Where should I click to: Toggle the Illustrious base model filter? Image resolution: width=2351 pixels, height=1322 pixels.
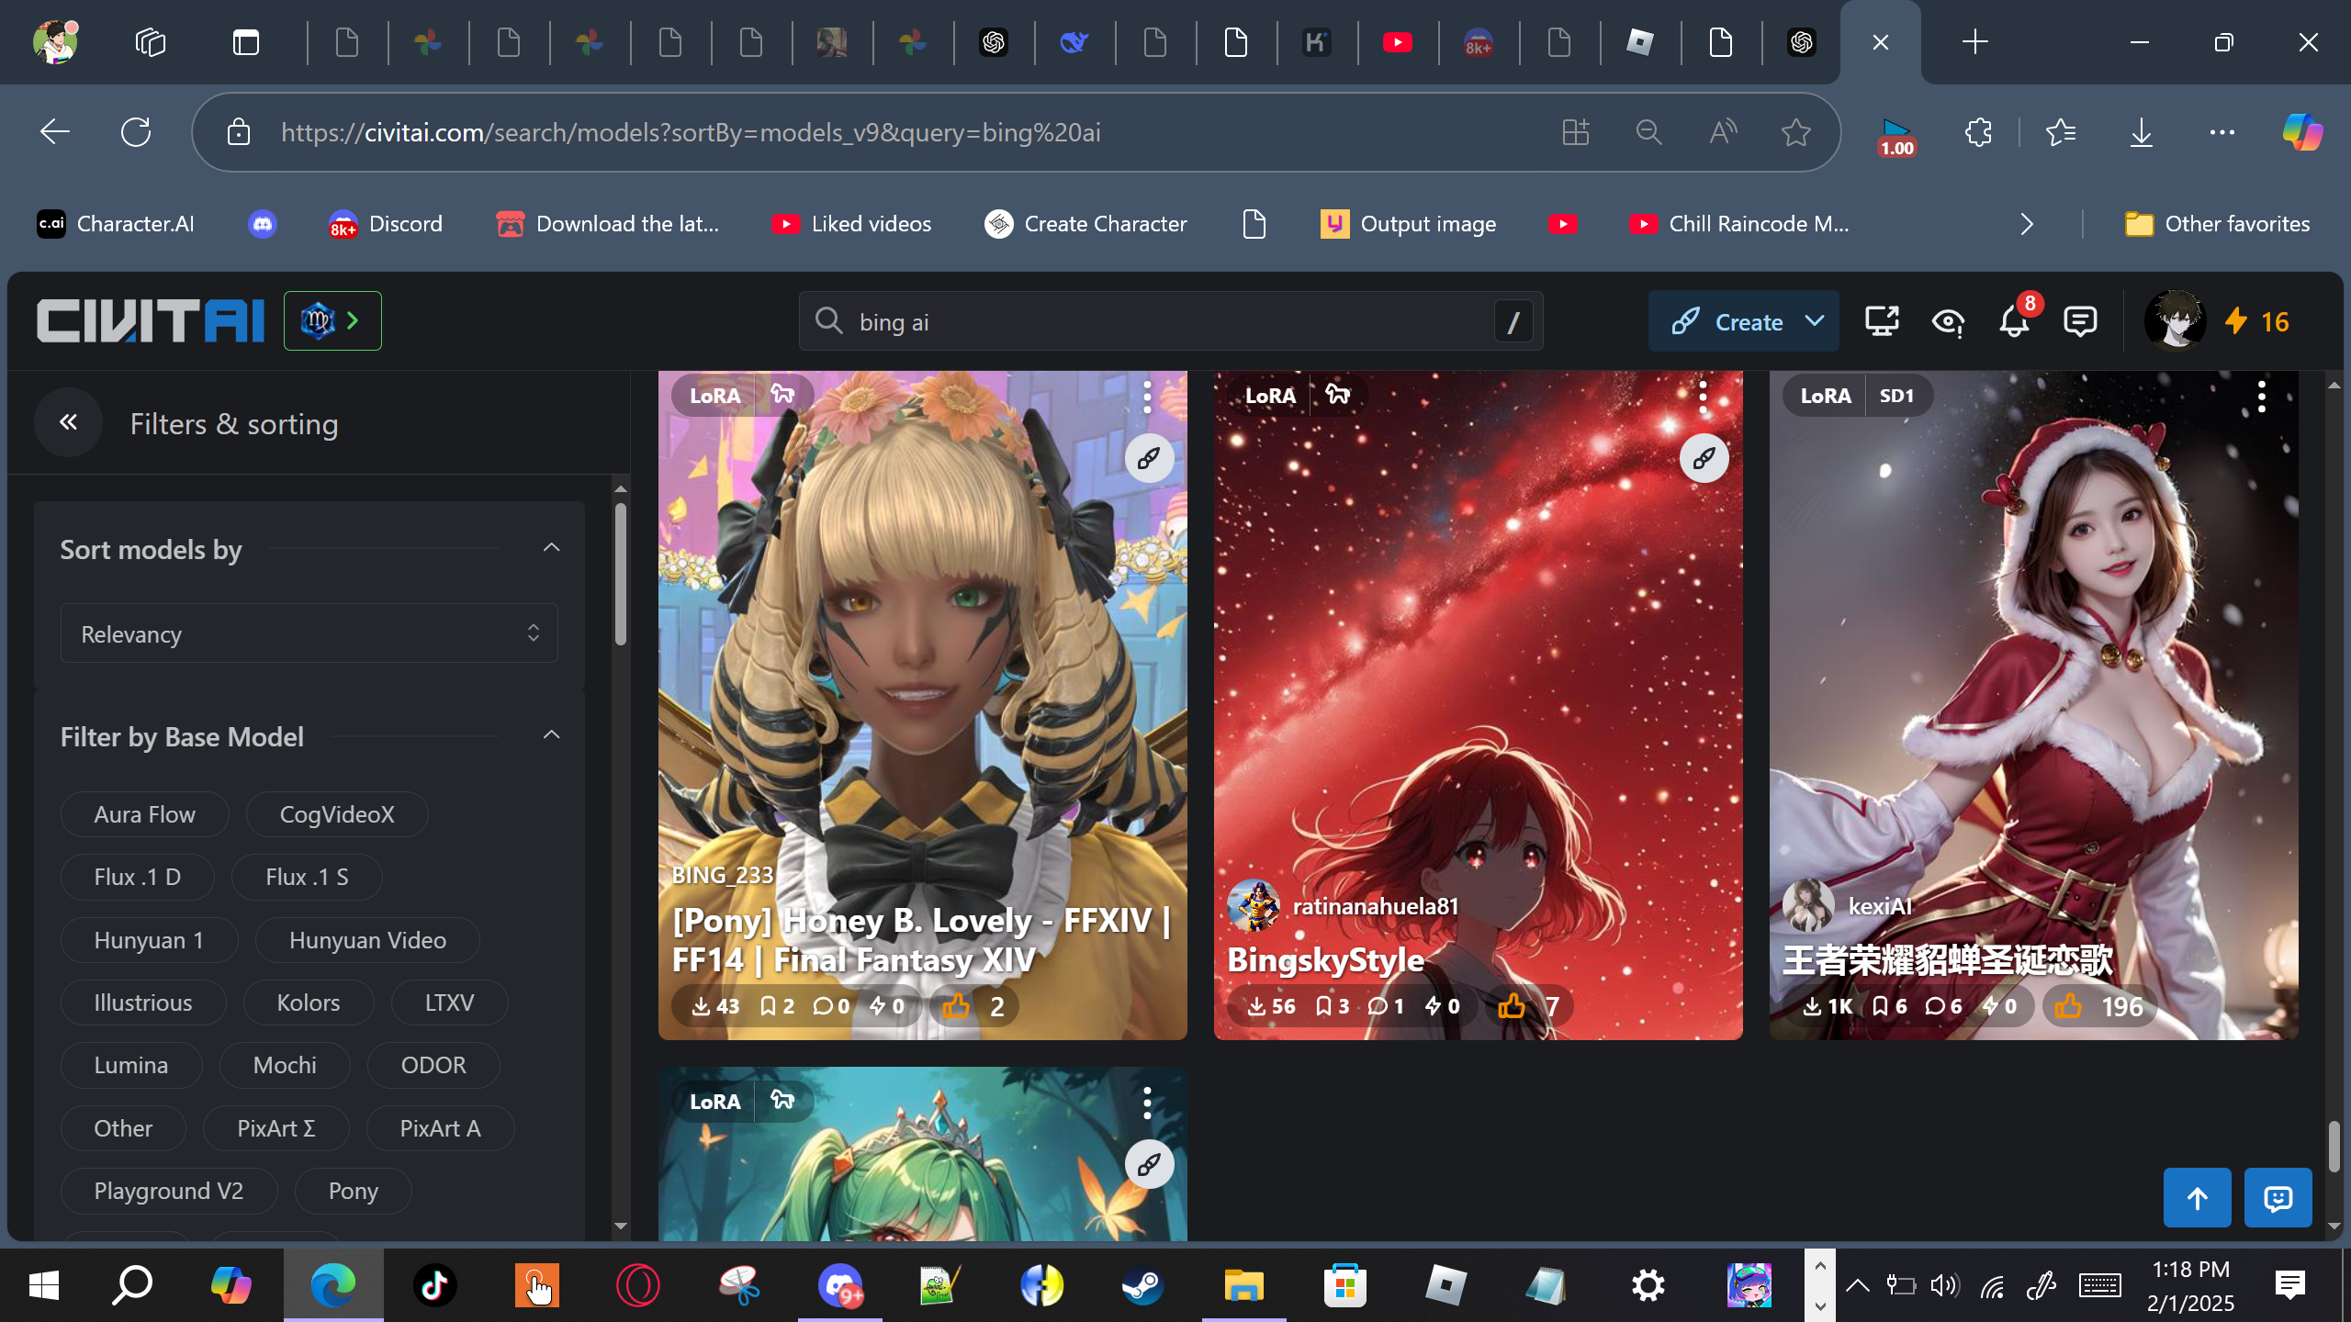(142, 1003)
